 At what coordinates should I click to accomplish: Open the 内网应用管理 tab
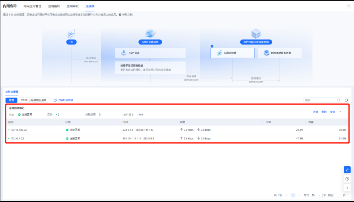click(32, 6)
